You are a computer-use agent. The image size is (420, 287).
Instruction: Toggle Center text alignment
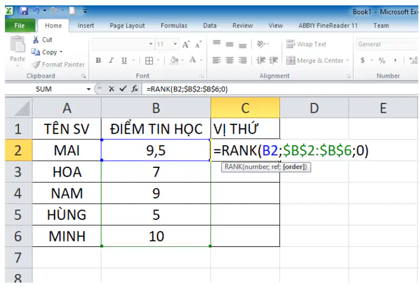(229, 61)
